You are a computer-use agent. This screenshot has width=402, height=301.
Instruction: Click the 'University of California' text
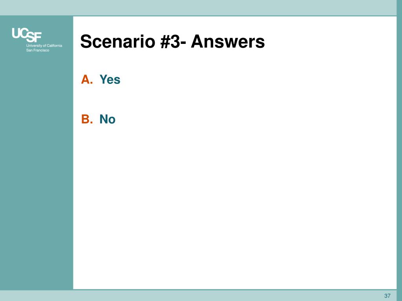[x=44, y=45]
